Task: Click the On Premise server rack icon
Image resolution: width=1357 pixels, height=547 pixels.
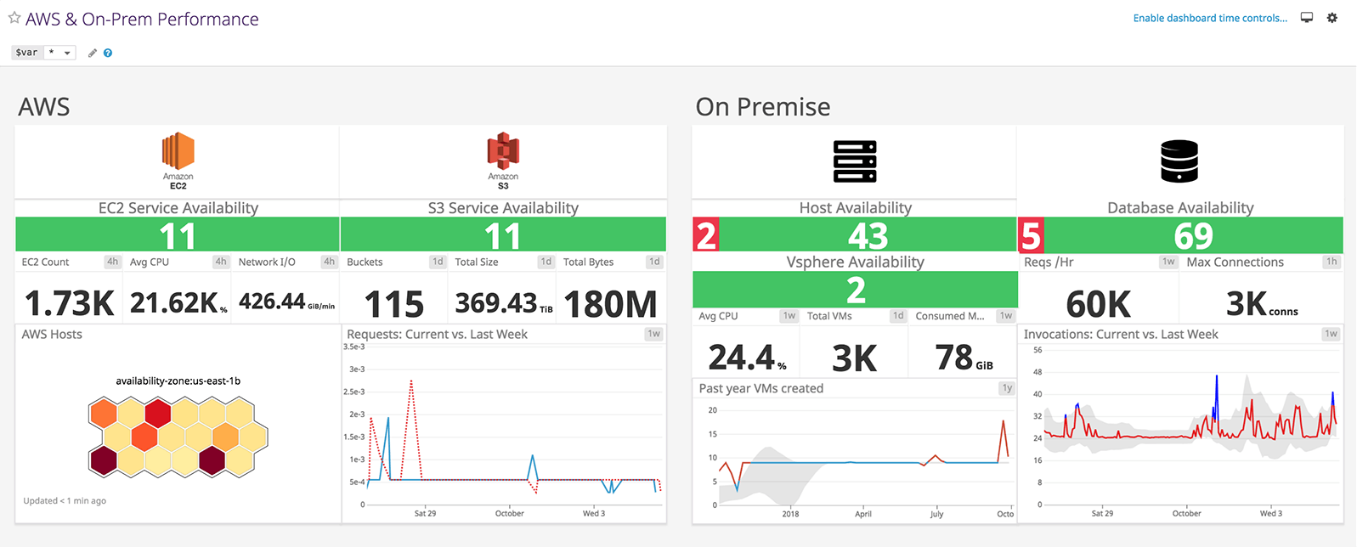Action: click(x=855, y=161)
